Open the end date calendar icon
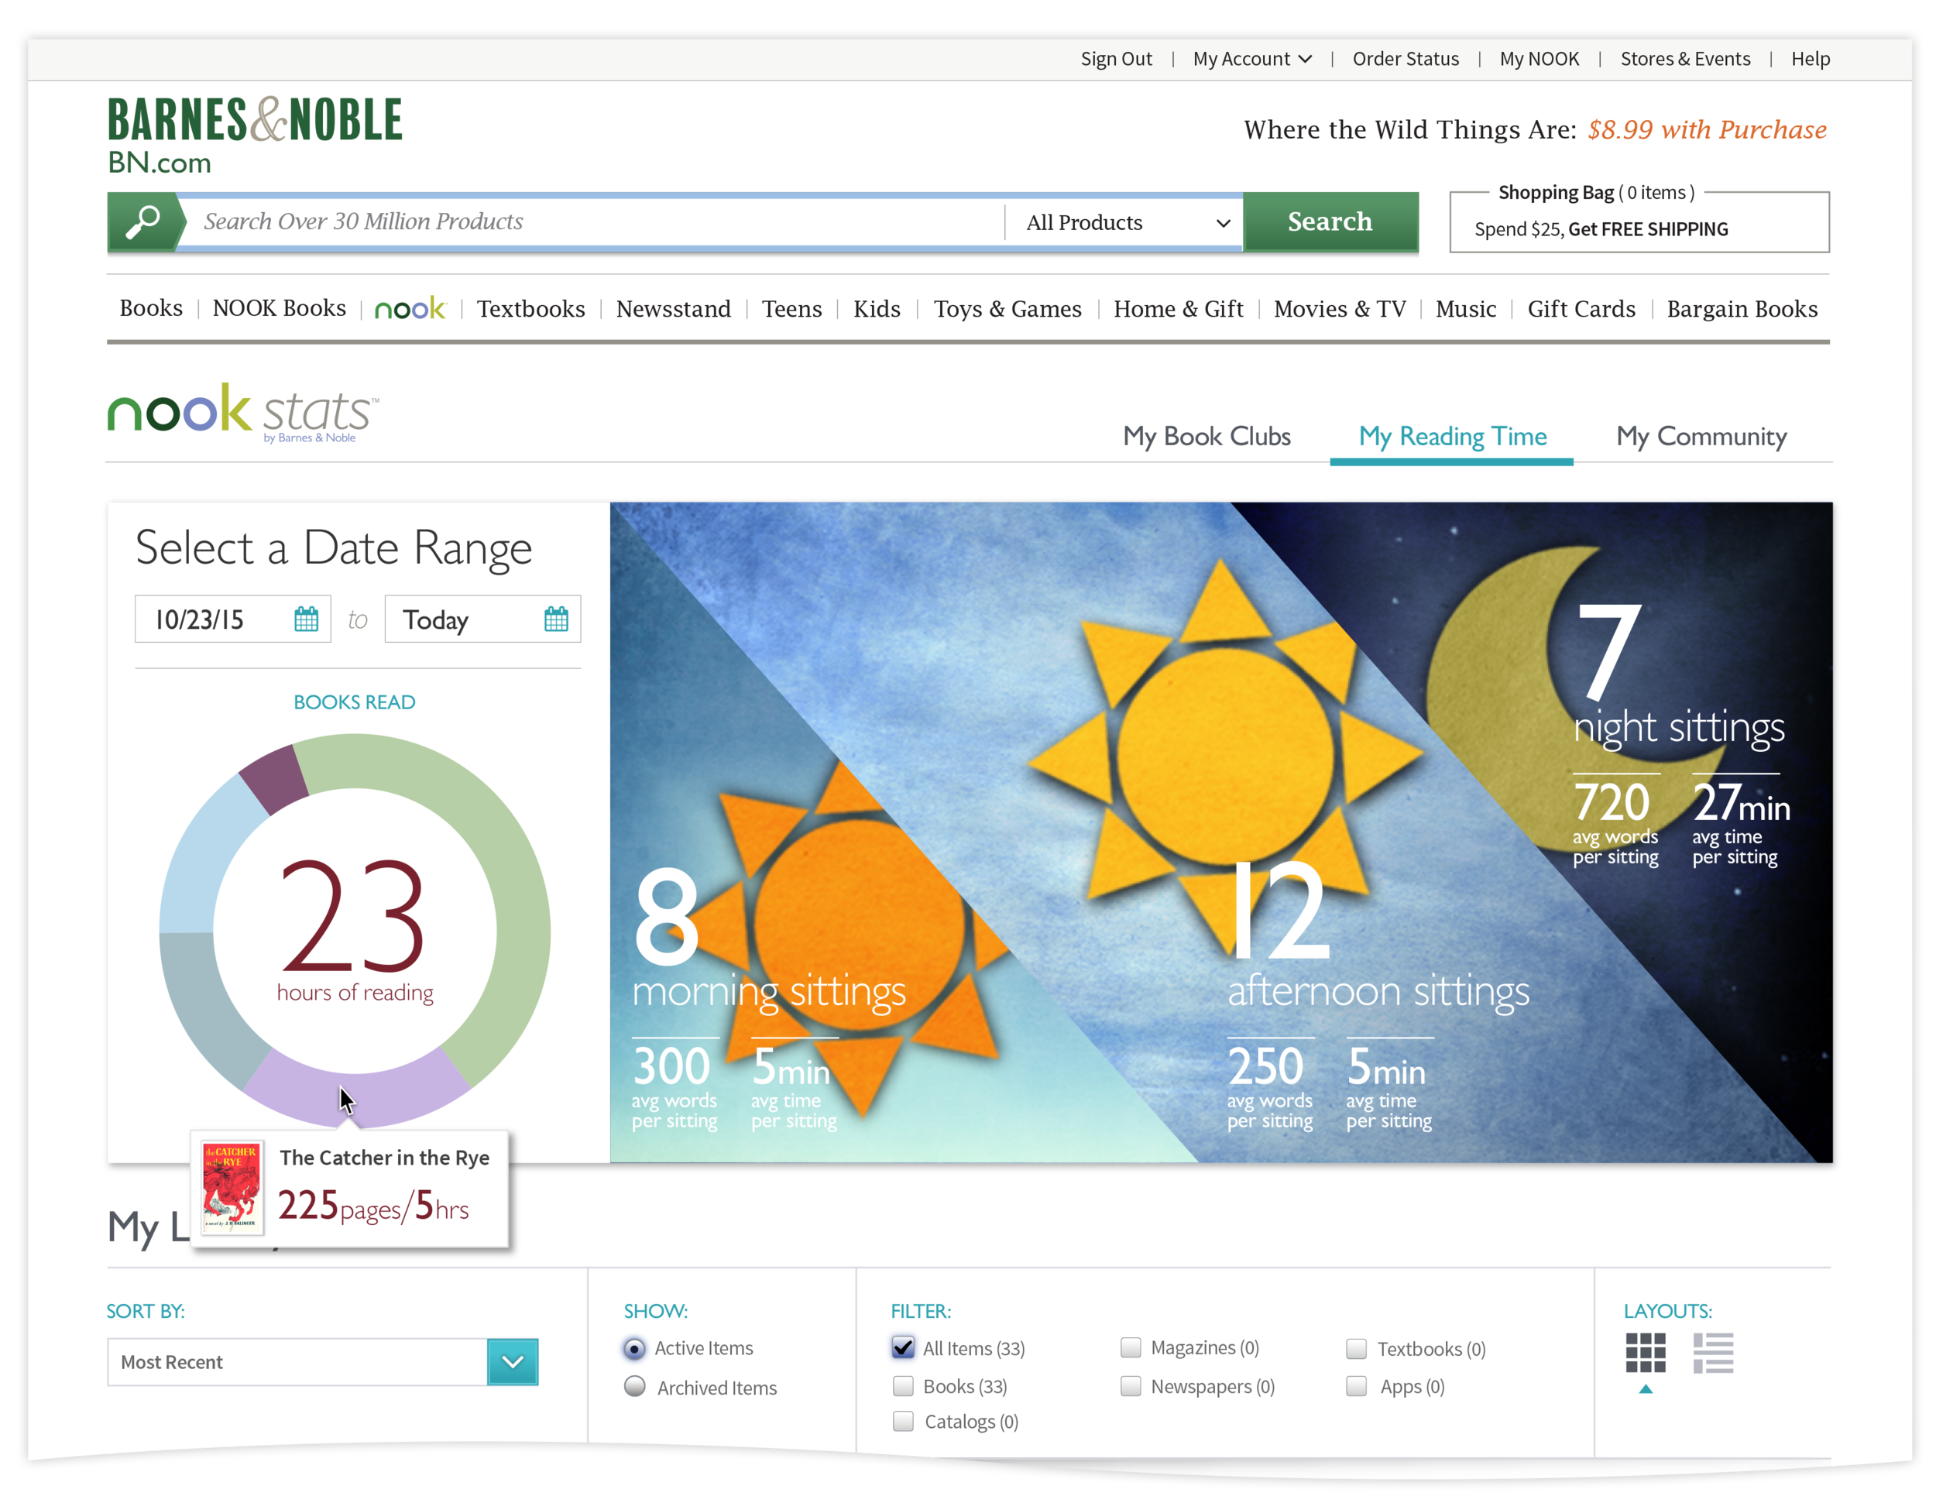 556,619
